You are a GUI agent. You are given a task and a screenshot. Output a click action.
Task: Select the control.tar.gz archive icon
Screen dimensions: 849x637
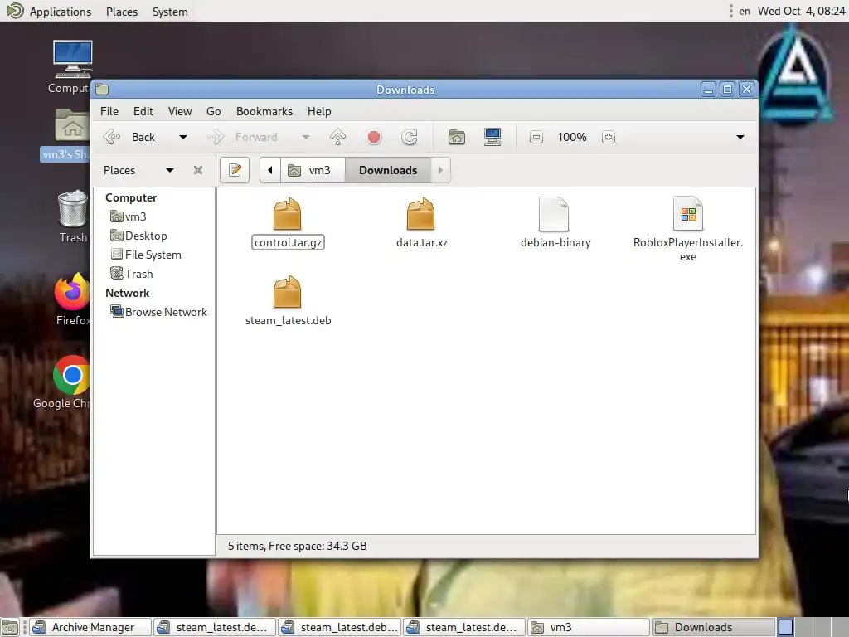pyautogui.click(x=288, y=214)
